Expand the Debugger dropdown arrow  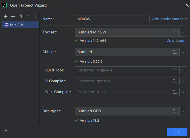tap(184, 111)
